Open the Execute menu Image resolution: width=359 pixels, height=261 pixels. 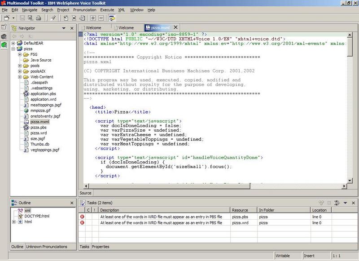tap(107, 10)
